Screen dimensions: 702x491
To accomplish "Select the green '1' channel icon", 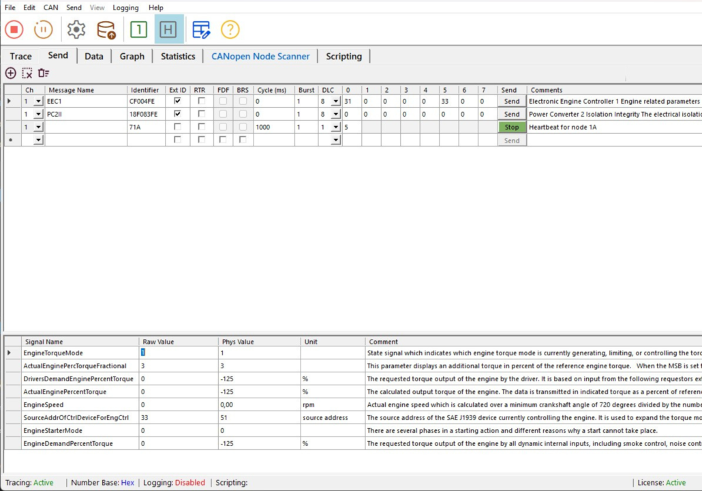I will (138, 29).
